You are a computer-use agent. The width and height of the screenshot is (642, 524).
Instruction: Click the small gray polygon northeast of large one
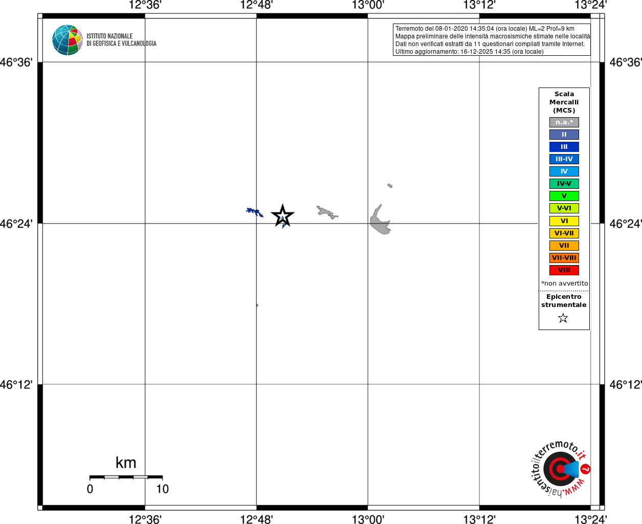(x=390, y=186)
